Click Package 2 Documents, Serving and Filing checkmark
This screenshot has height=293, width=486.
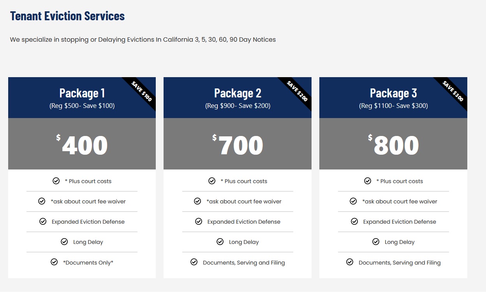[x=194, y=262]
